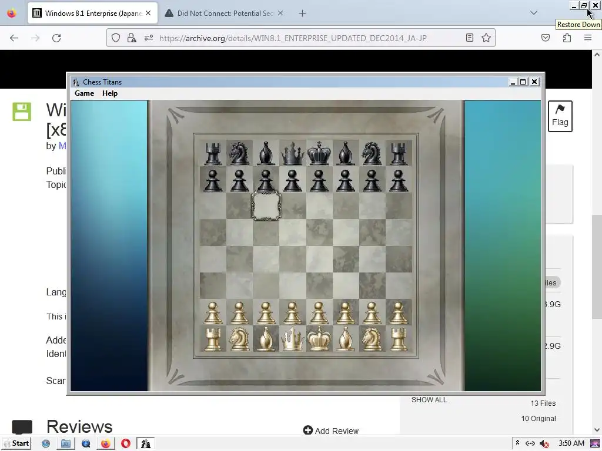Select the white pawn in front of the king
The height and width of the screenshot is (451, 602).
pos(319,313)
